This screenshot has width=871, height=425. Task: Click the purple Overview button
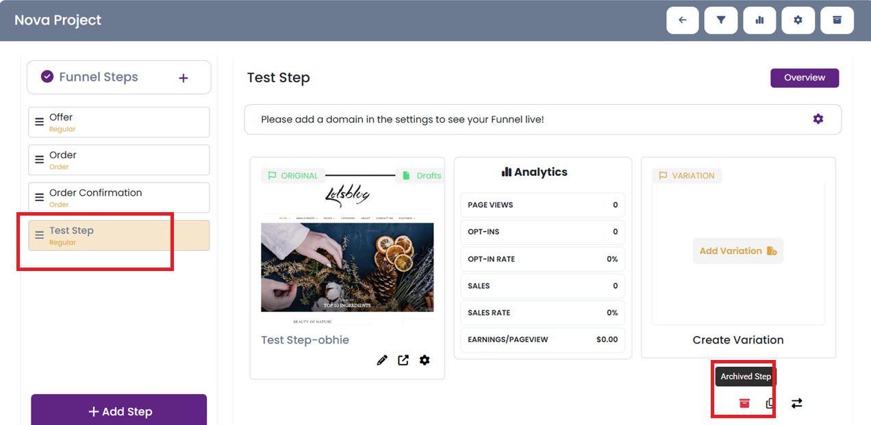click(805, 77)
